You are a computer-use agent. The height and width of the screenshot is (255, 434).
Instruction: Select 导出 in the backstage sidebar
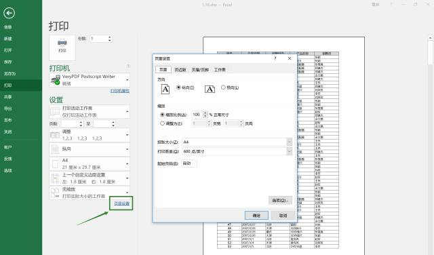pos(21,109)
